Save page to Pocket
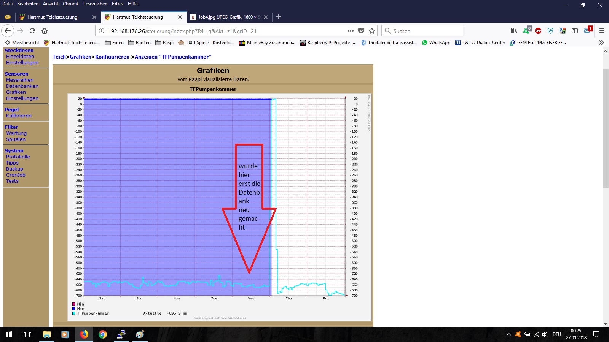The width and height of the screenshot is (609, 342). pyautogui.click(x=361, y=31)
